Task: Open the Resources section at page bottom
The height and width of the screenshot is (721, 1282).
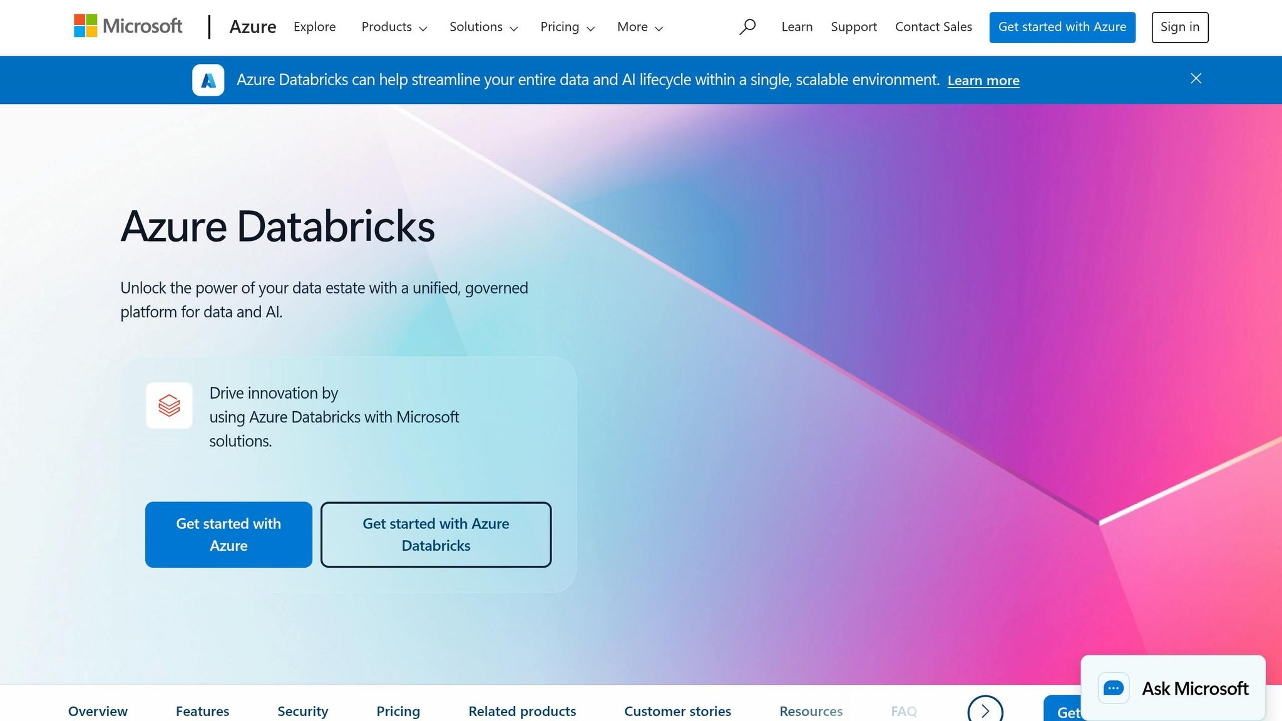Action: pos(811,711)
